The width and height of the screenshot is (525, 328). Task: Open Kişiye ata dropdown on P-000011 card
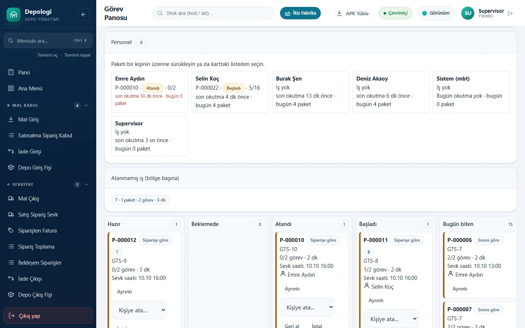tap(391, 319)
